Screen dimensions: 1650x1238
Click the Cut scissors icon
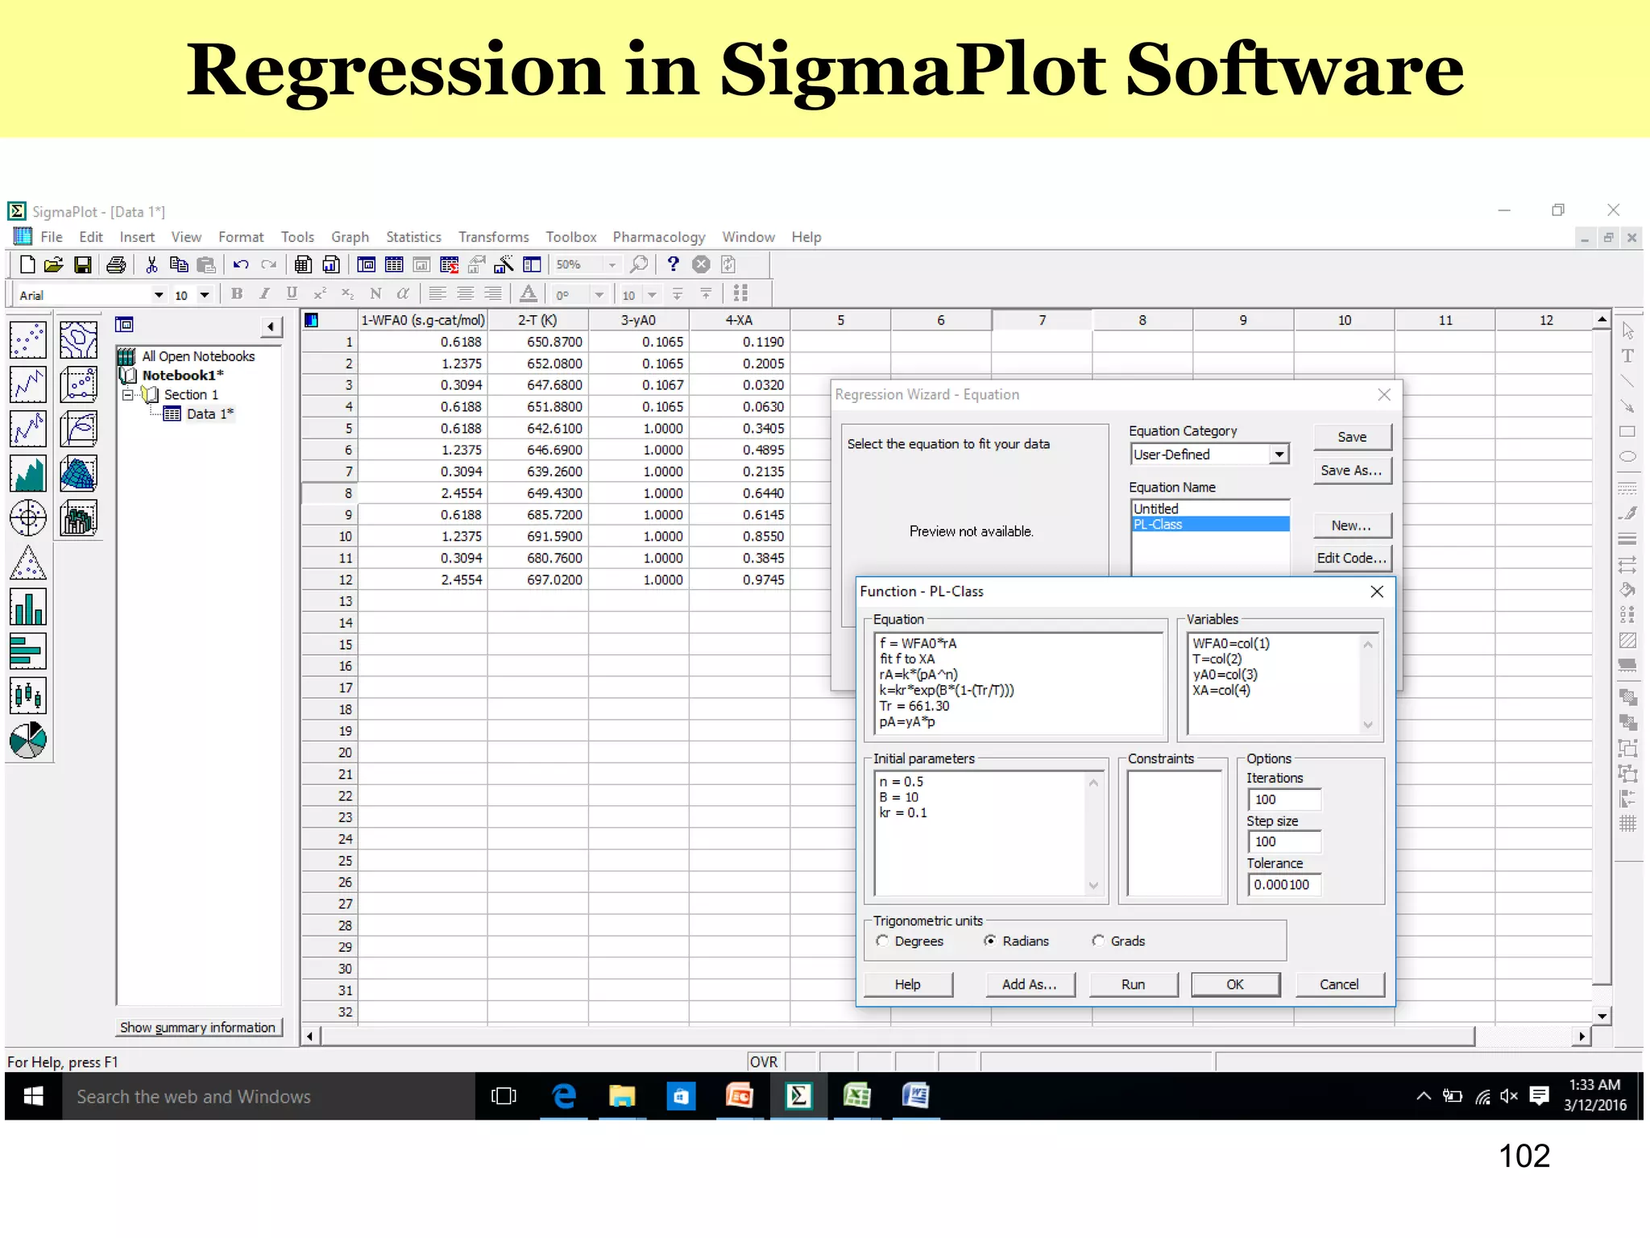point(151,264)
